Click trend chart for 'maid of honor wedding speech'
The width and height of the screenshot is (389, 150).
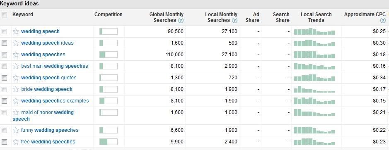coord(314,112)
